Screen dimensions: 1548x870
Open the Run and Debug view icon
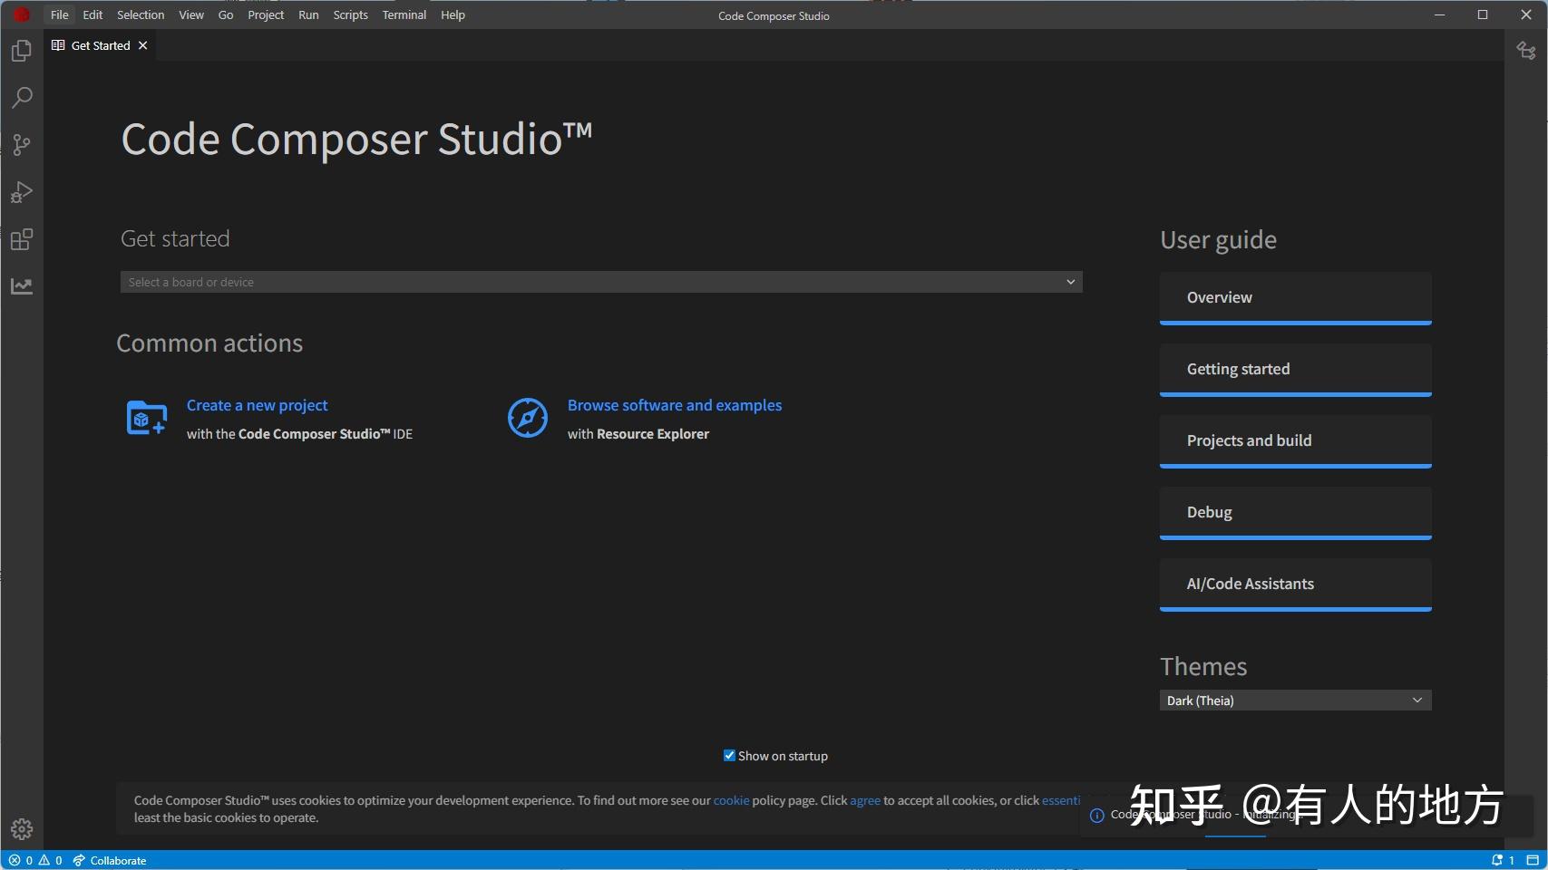click(22, 192)
